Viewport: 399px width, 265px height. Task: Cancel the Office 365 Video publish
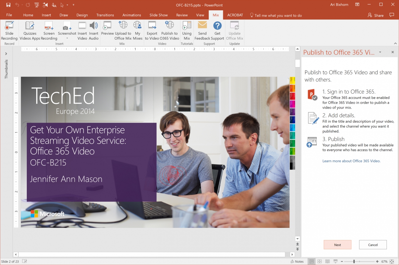click(x=373, y=245)
